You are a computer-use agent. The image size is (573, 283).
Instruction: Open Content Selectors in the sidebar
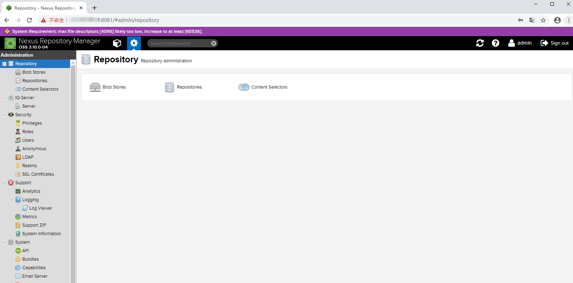(37, 89)
